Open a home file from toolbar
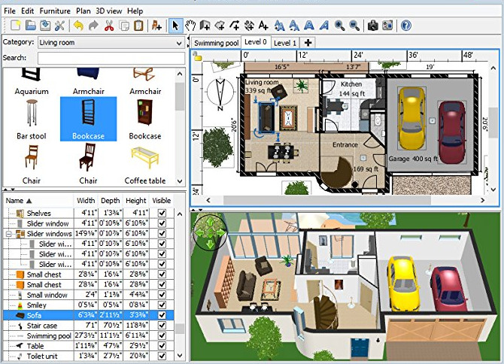 [x=31, y=26]
